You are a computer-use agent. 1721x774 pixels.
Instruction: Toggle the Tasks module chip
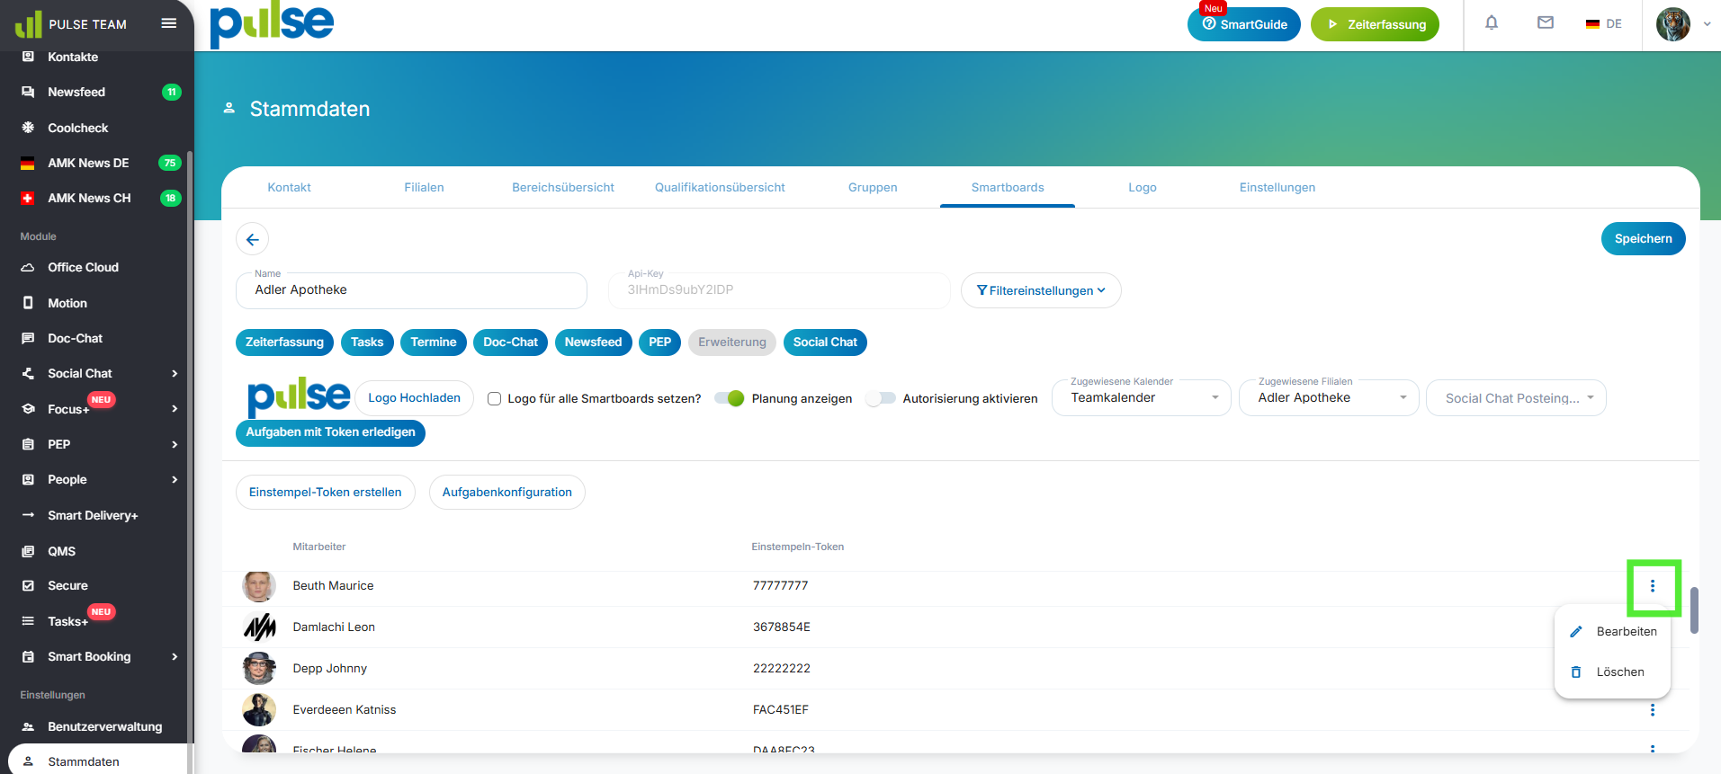click(x=367, y=343)
